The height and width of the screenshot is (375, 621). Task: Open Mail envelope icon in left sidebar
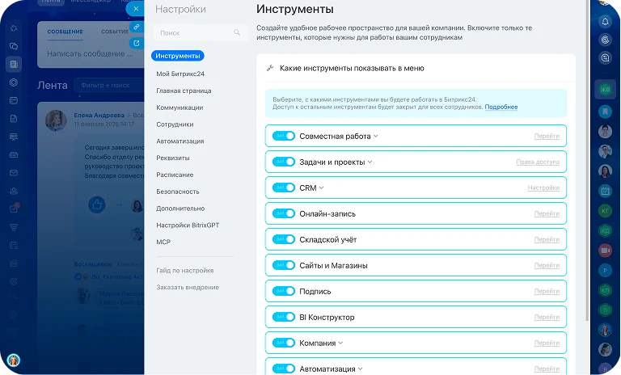pos(14,173)
